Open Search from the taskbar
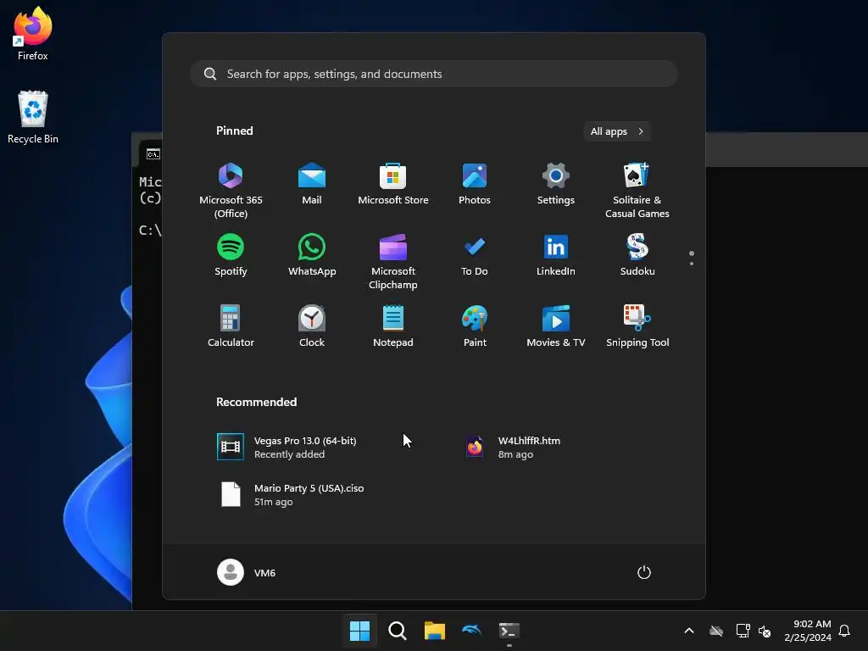 (x=397, y=631)
